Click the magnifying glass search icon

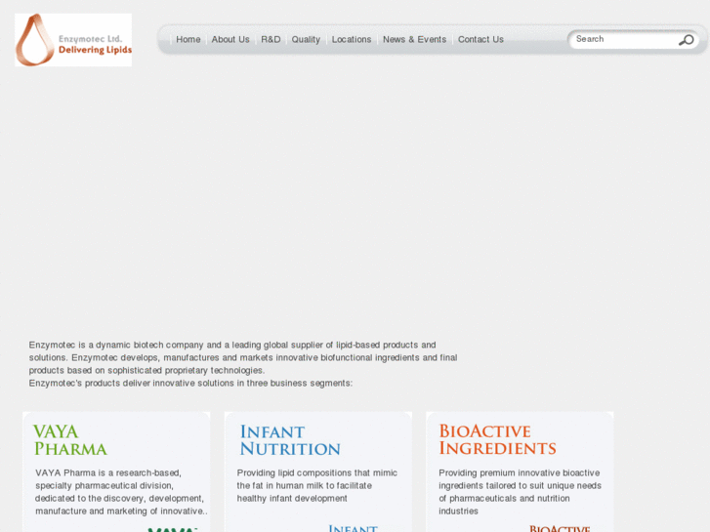686,40
